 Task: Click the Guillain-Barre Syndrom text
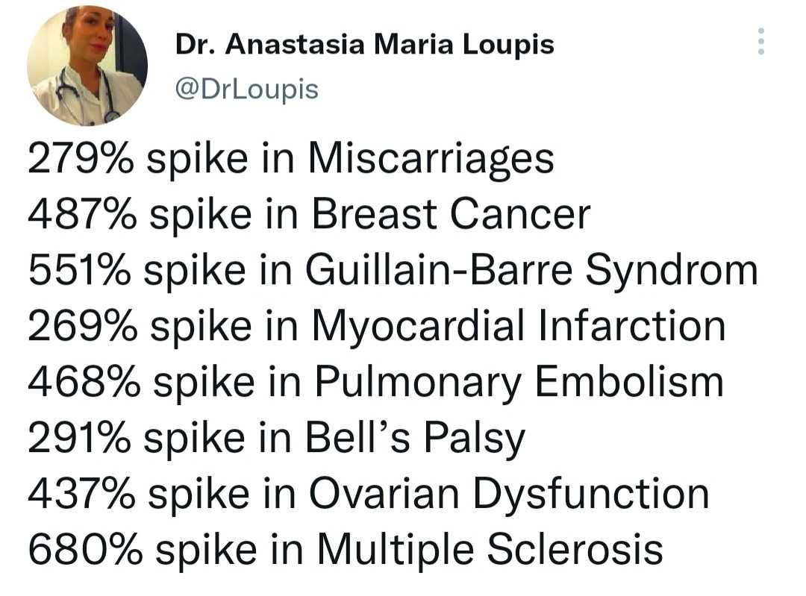tap(531, 271)
